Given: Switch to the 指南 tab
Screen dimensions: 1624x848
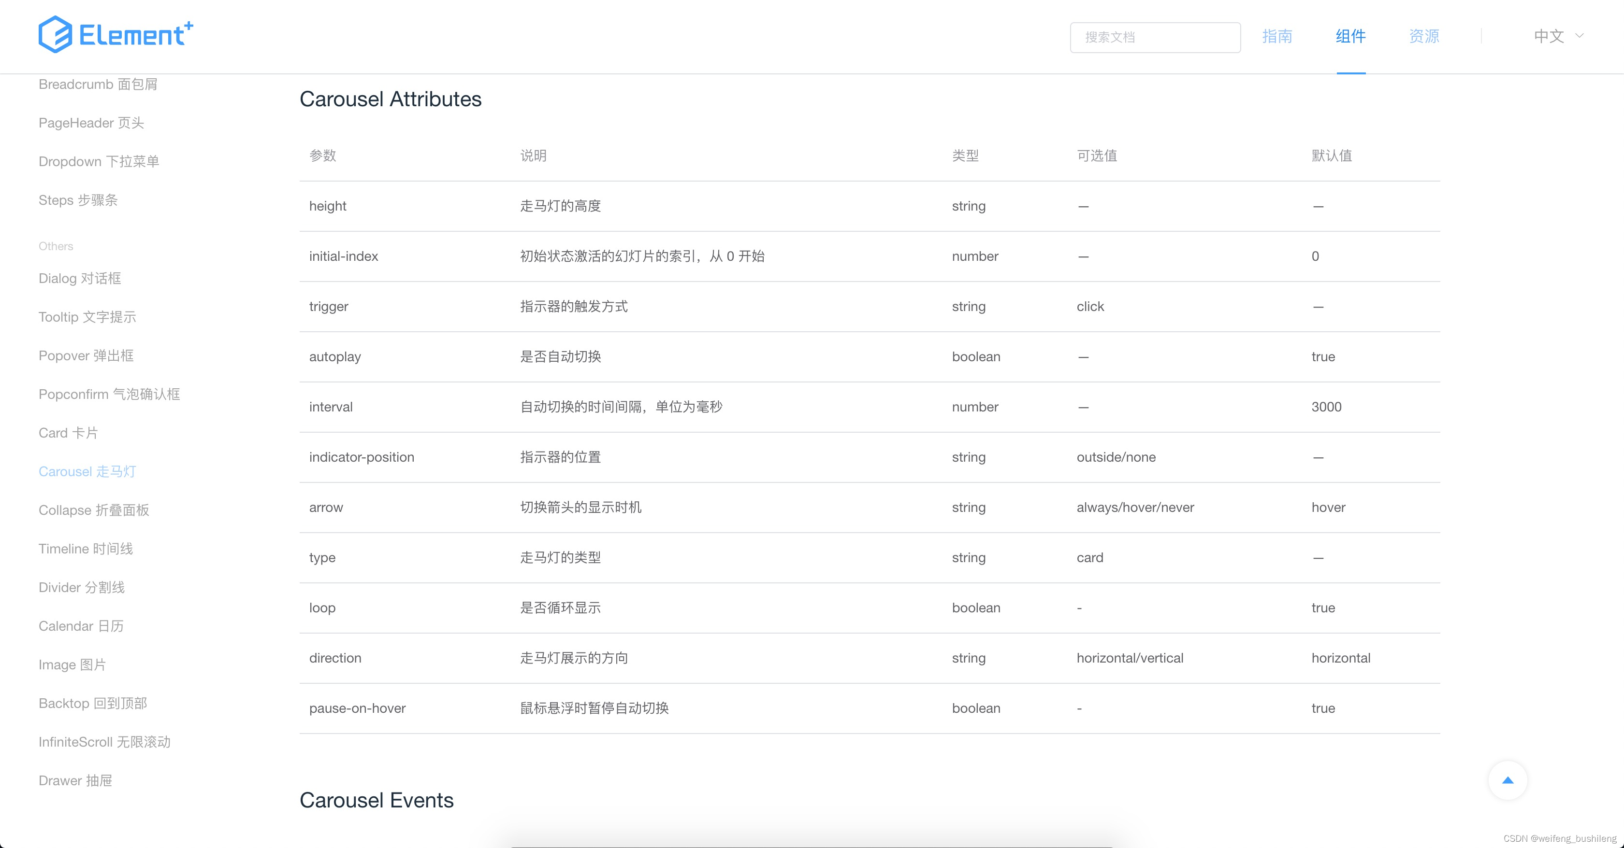Looking at the screenshot, I should click(x=1277, y=37).
